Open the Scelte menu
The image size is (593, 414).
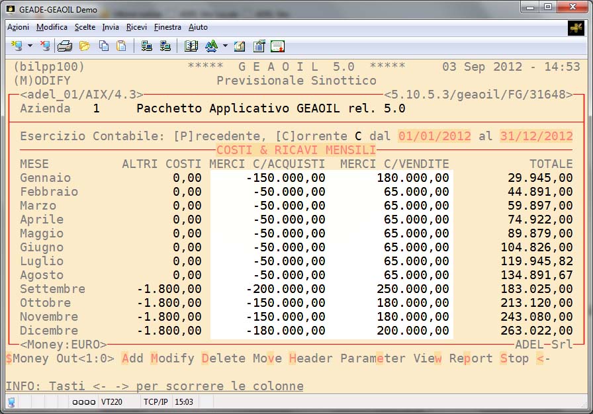pyautogui.click(x=85, y=27)
